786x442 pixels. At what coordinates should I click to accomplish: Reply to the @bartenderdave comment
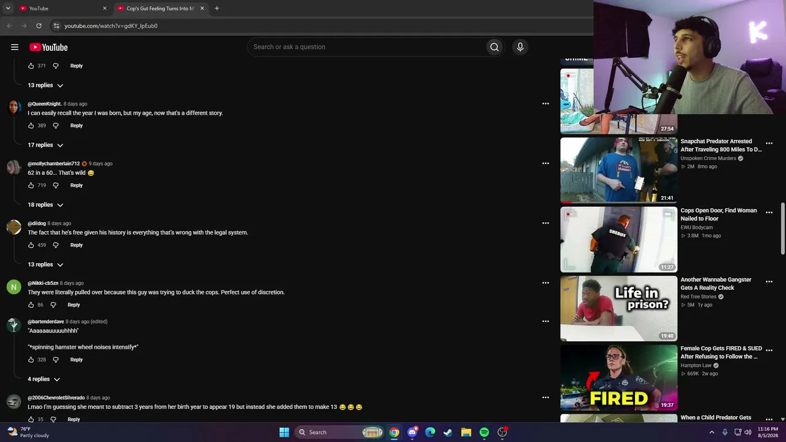click(x=76, y=360)
